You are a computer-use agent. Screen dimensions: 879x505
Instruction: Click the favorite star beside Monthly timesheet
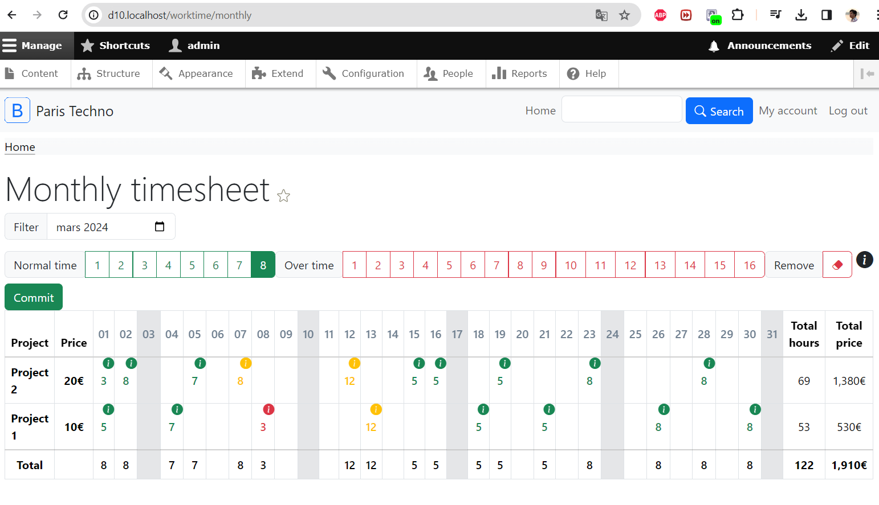pyautogui.click(x=283, y=196)
